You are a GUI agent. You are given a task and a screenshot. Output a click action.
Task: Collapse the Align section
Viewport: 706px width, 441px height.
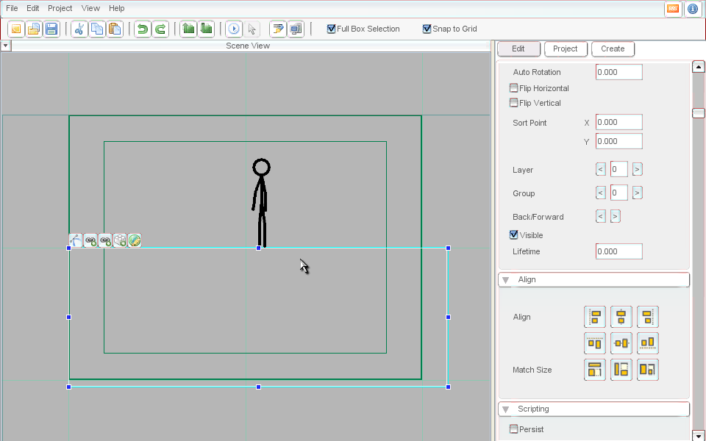click(506, 280)
